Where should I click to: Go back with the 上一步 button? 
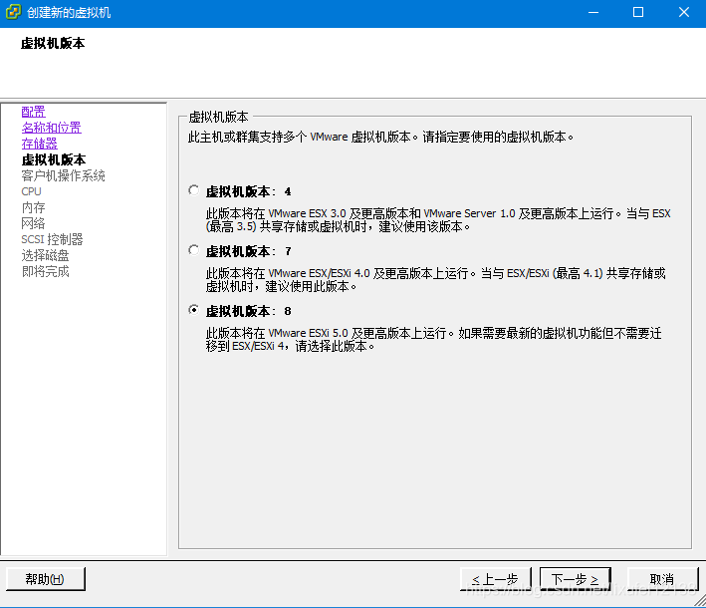(x=496, y=579)
